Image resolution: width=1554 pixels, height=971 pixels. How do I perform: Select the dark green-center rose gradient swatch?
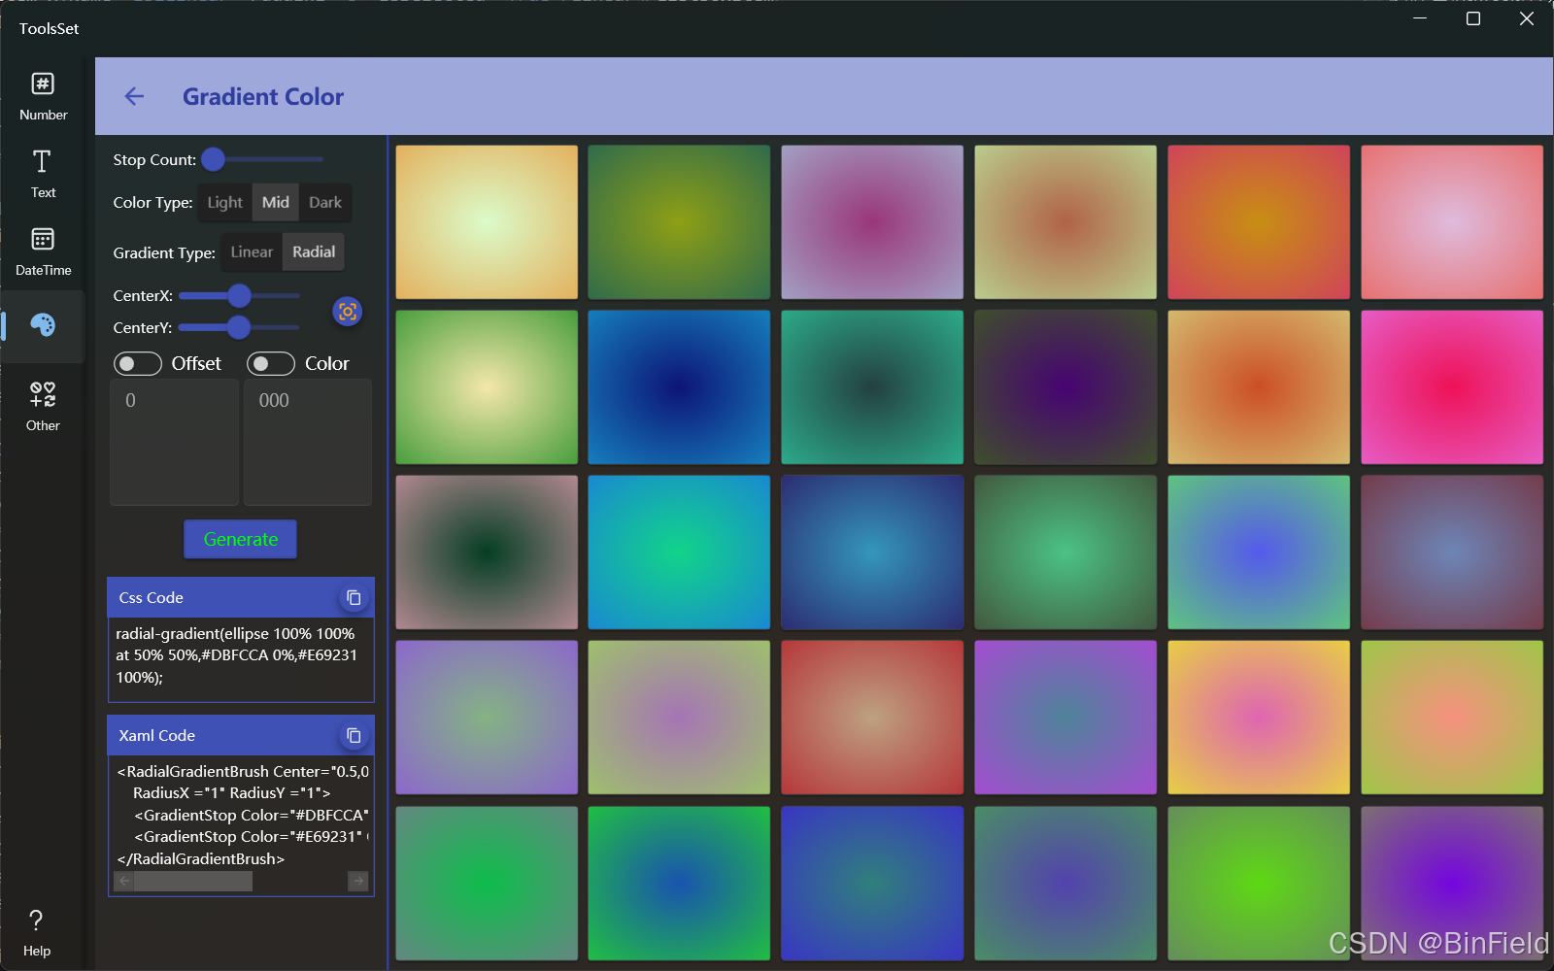point(487,552)
